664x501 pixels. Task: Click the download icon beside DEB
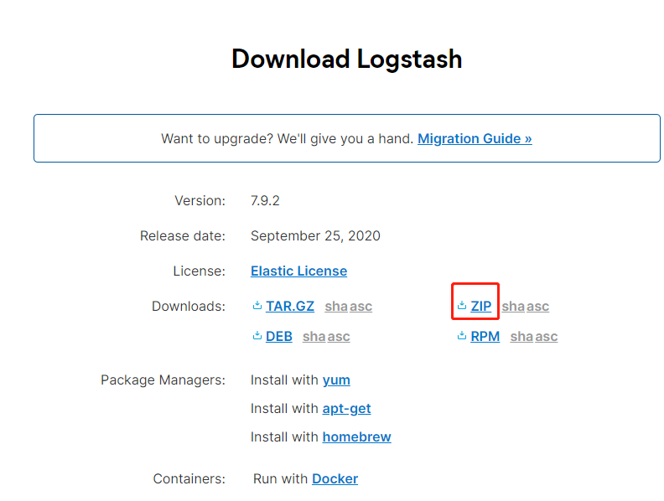(257, 336)
